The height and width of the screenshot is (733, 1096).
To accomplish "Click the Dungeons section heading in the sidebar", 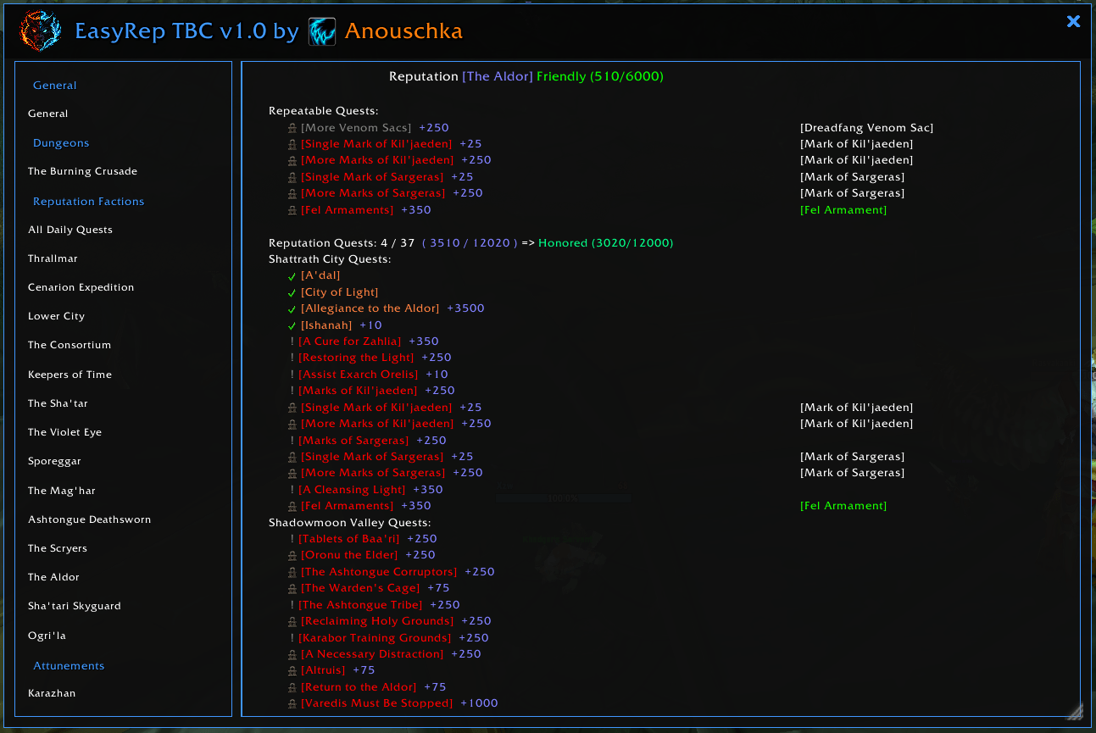I will click(x=61, y=143).
